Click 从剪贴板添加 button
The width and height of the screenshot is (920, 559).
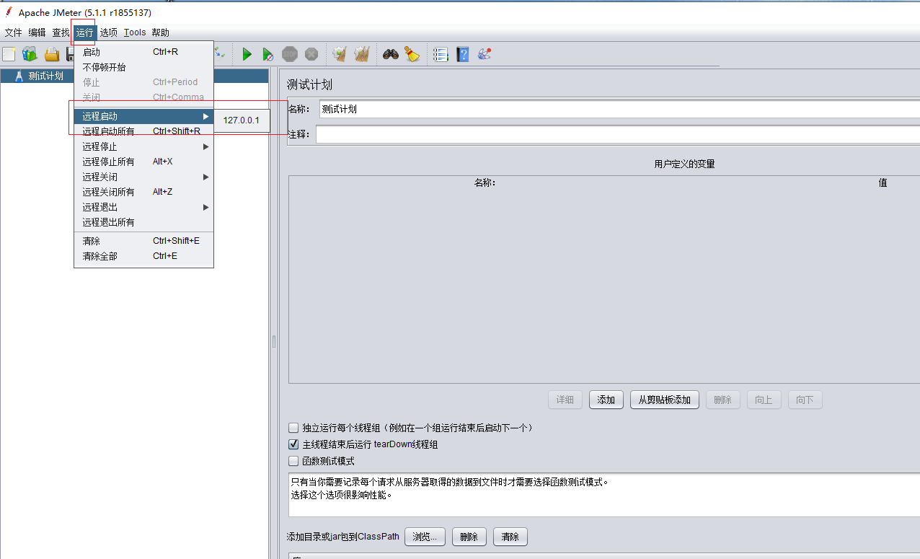point(665,400)
